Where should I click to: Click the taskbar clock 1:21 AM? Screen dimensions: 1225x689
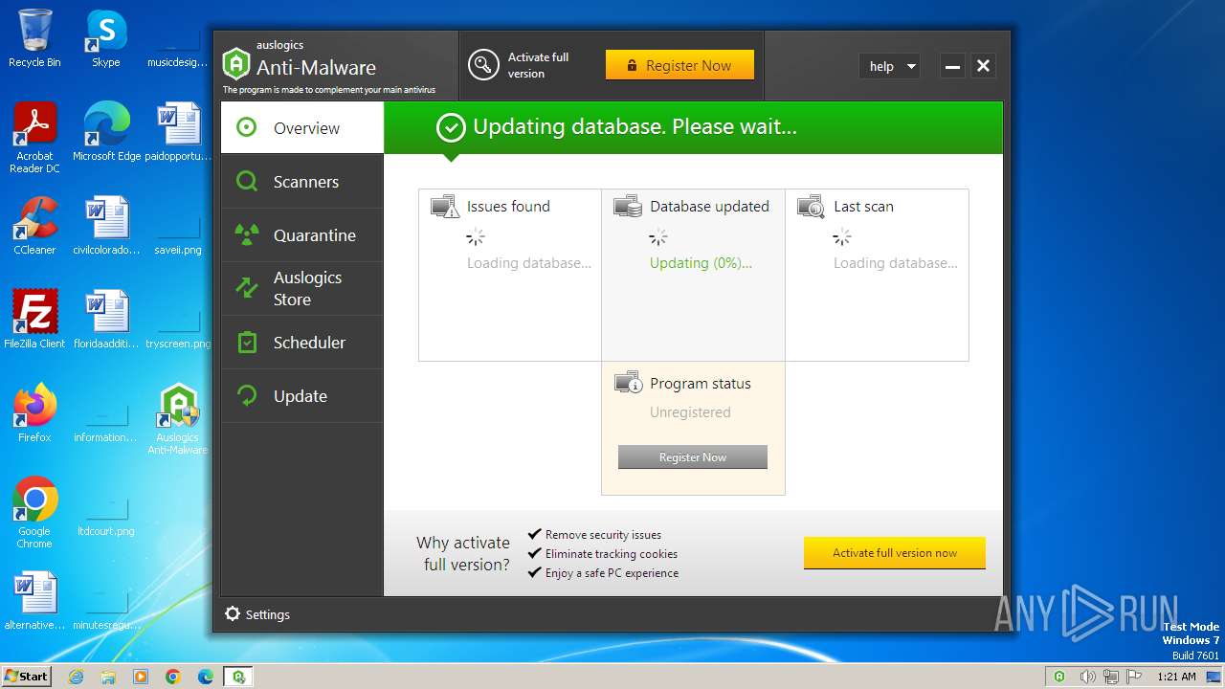[x=1177, y=677]
